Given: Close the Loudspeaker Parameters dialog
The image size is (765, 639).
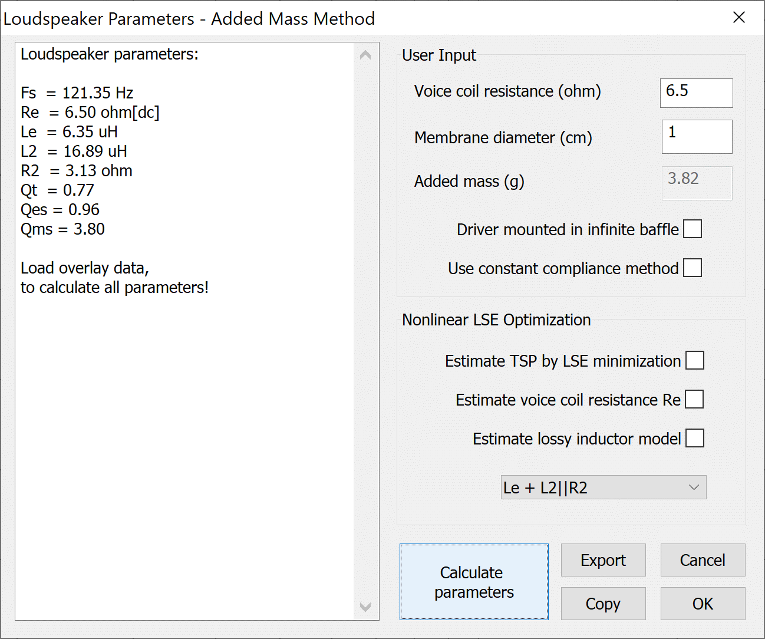Looking at the screenshot, I should [x=739, y=18].
